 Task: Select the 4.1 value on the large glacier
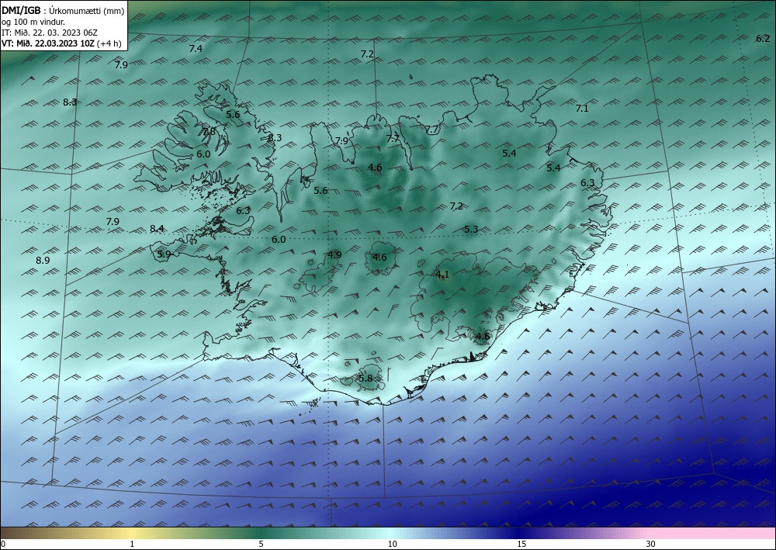pos(442,275)
